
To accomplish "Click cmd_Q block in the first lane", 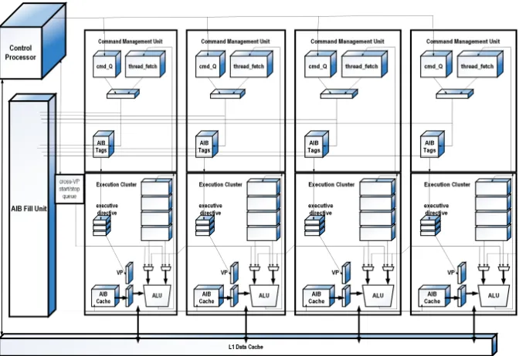I will tap(107, 64).
